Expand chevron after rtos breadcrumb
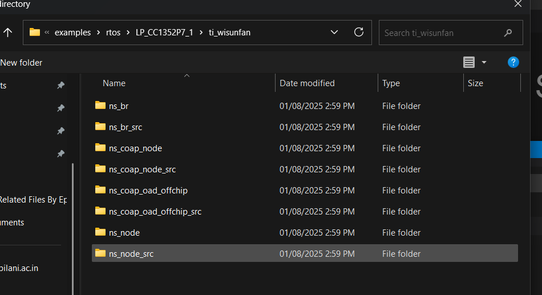 [128, 33]
